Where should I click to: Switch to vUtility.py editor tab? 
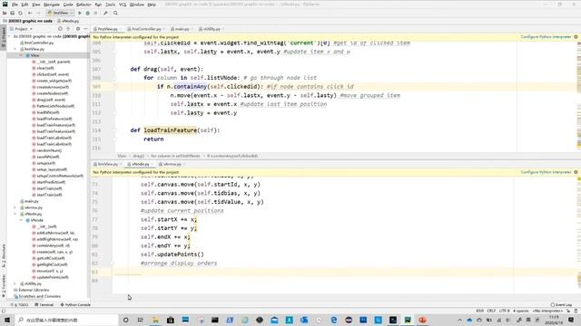coord(211,29)
